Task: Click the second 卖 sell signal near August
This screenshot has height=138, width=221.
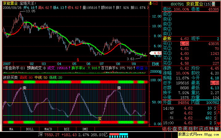Action: click(119, 88)
